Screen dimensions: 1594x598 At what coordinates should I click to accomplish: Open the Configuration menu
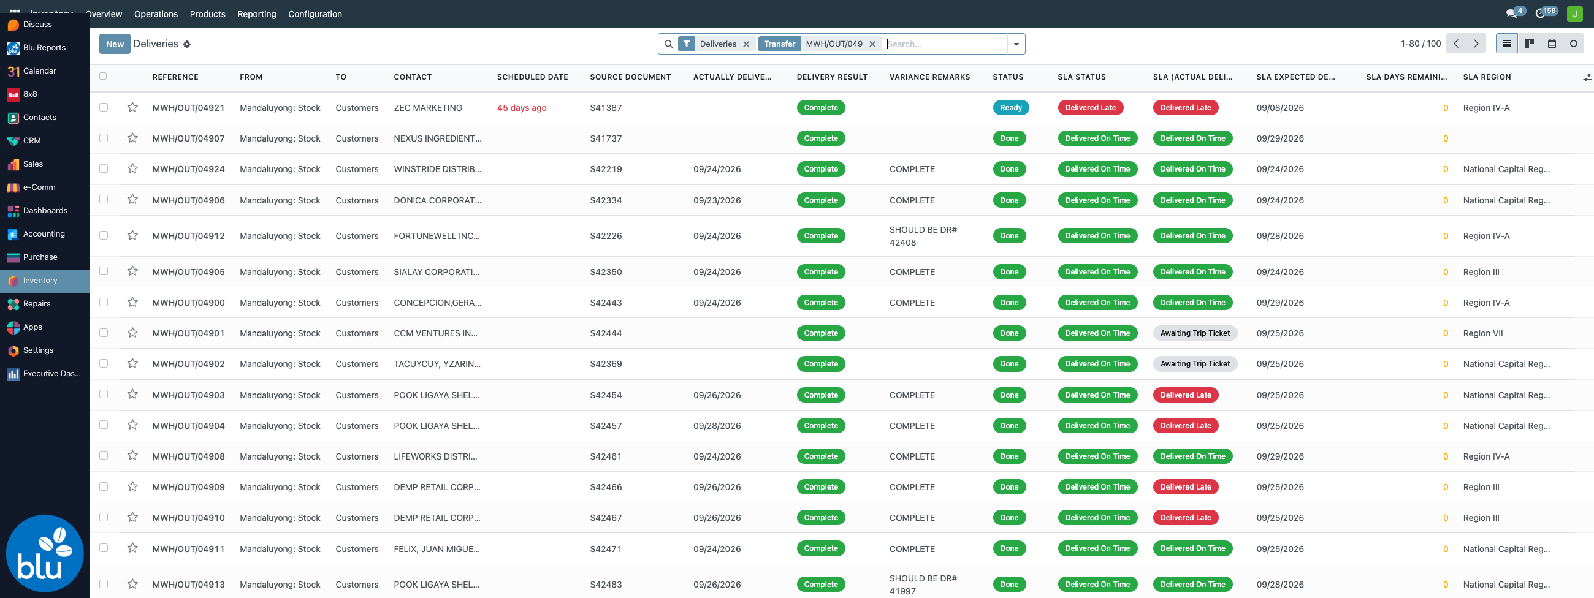[x=315, y=14]
